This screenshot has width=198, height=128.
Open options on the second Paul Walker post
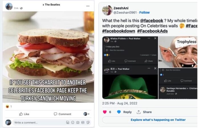pos(149,68)
